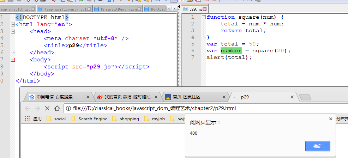348x158 pixels.
Task: Click the 'return total;' line
Action: pos(243,30)
